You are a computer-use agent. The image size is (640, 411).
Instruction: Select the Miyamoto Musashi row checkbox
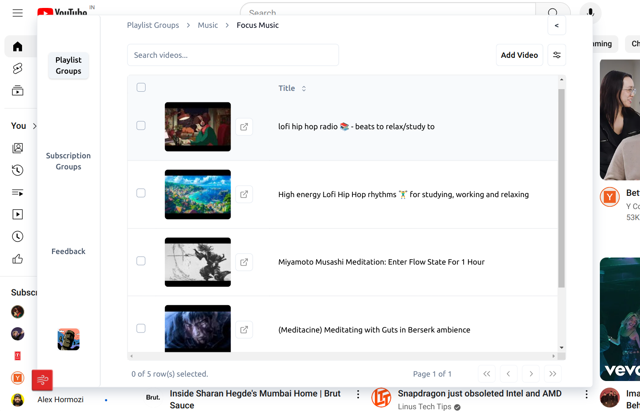pyautogui.click(x=141, y=261)
